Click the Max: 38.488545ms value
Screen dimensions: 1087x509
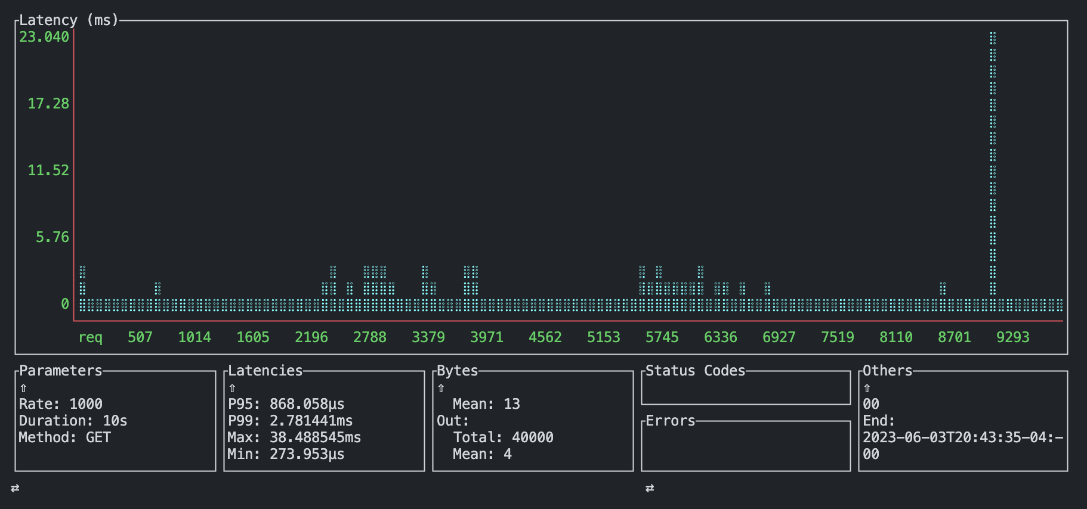pos(295,437)
